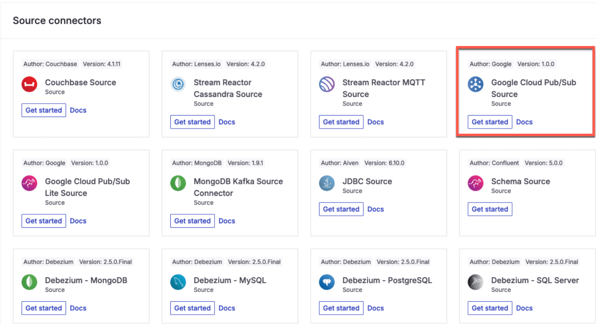Get started with Stream Reactor Cassandra Source

pos(192,122)
